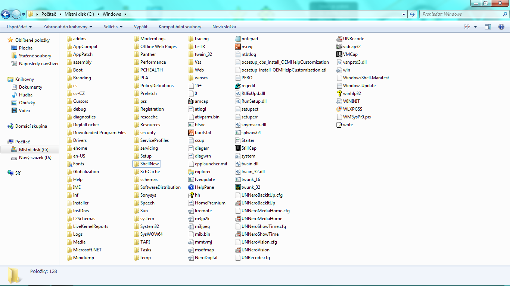This screenshot has height=286, width=510.
Task: Open the HelpPane blue question icon
Action: tap(191, 187)
